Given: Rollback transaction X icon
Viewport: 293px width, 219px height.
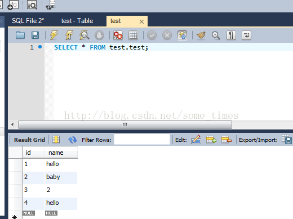Looking at the screenshot, I should click(167, 35).
